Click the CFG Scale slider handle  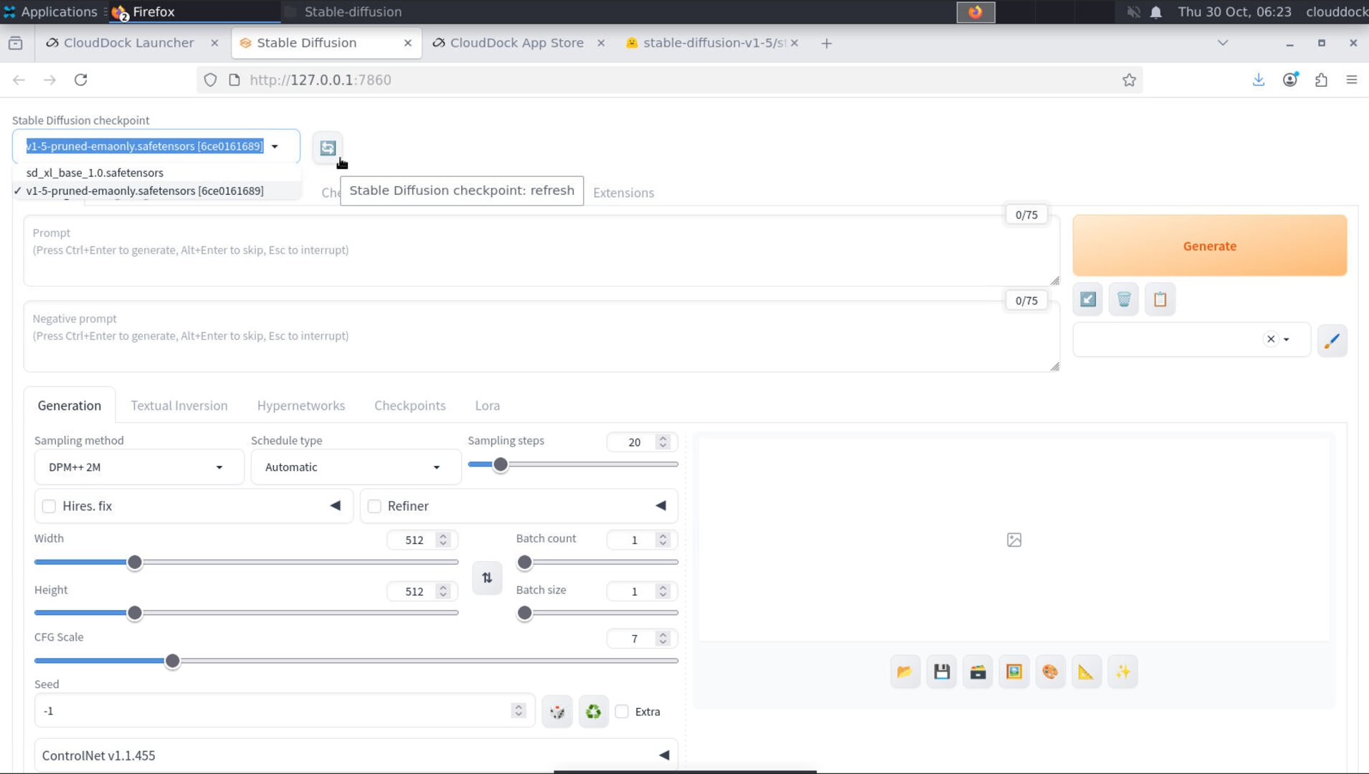point(172,661)
